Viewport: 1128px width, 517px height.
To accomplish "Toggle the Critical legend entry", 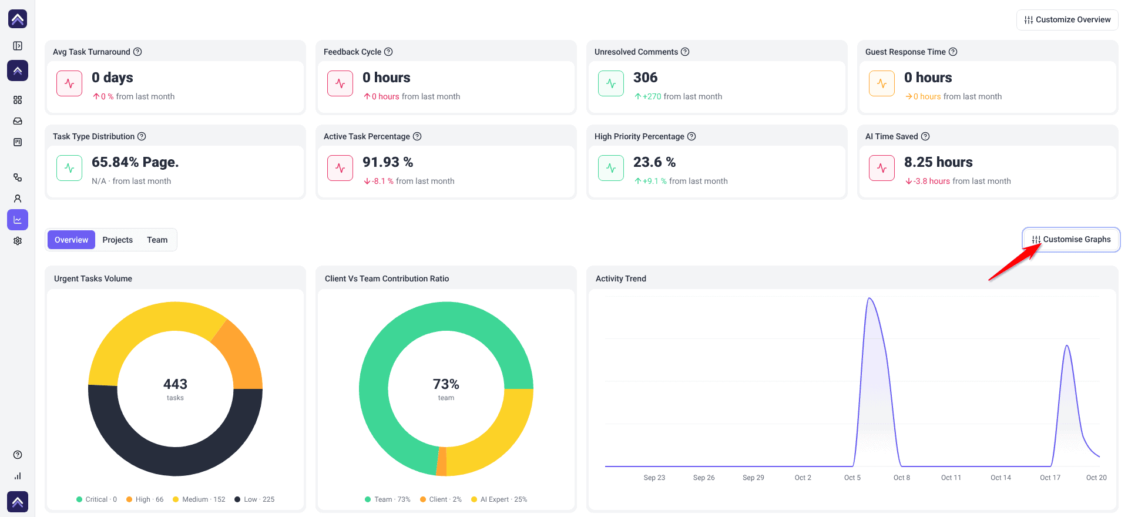I will pyautogui.click(x=97, y=499).
